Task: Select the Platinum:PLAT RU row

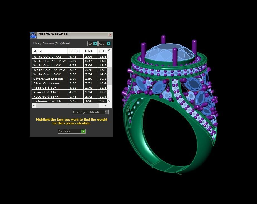Action: (70, 101)
